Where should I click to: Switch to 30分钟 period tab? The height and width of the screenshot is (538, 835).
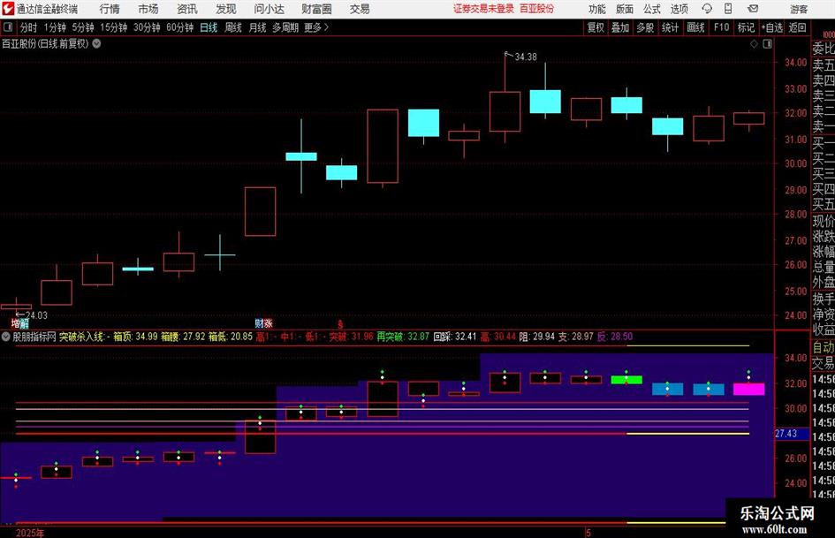click(147, 27)
